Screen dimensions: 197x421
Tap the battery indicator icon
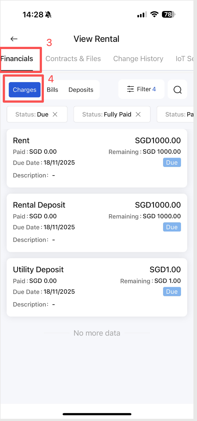click(x=168, y=15)
